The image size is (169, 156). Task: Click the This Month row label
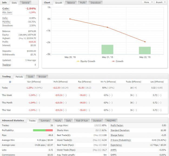7,103
